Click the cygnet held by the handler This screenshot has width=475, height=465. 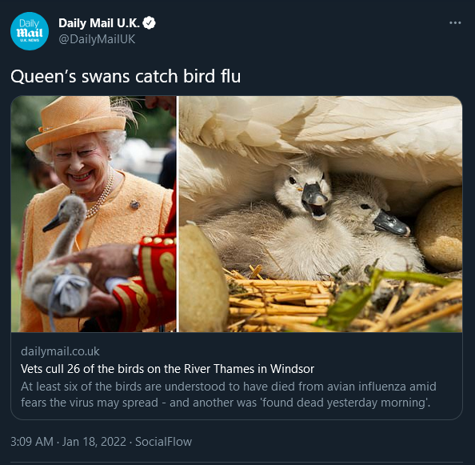click(x=58, y=255)
